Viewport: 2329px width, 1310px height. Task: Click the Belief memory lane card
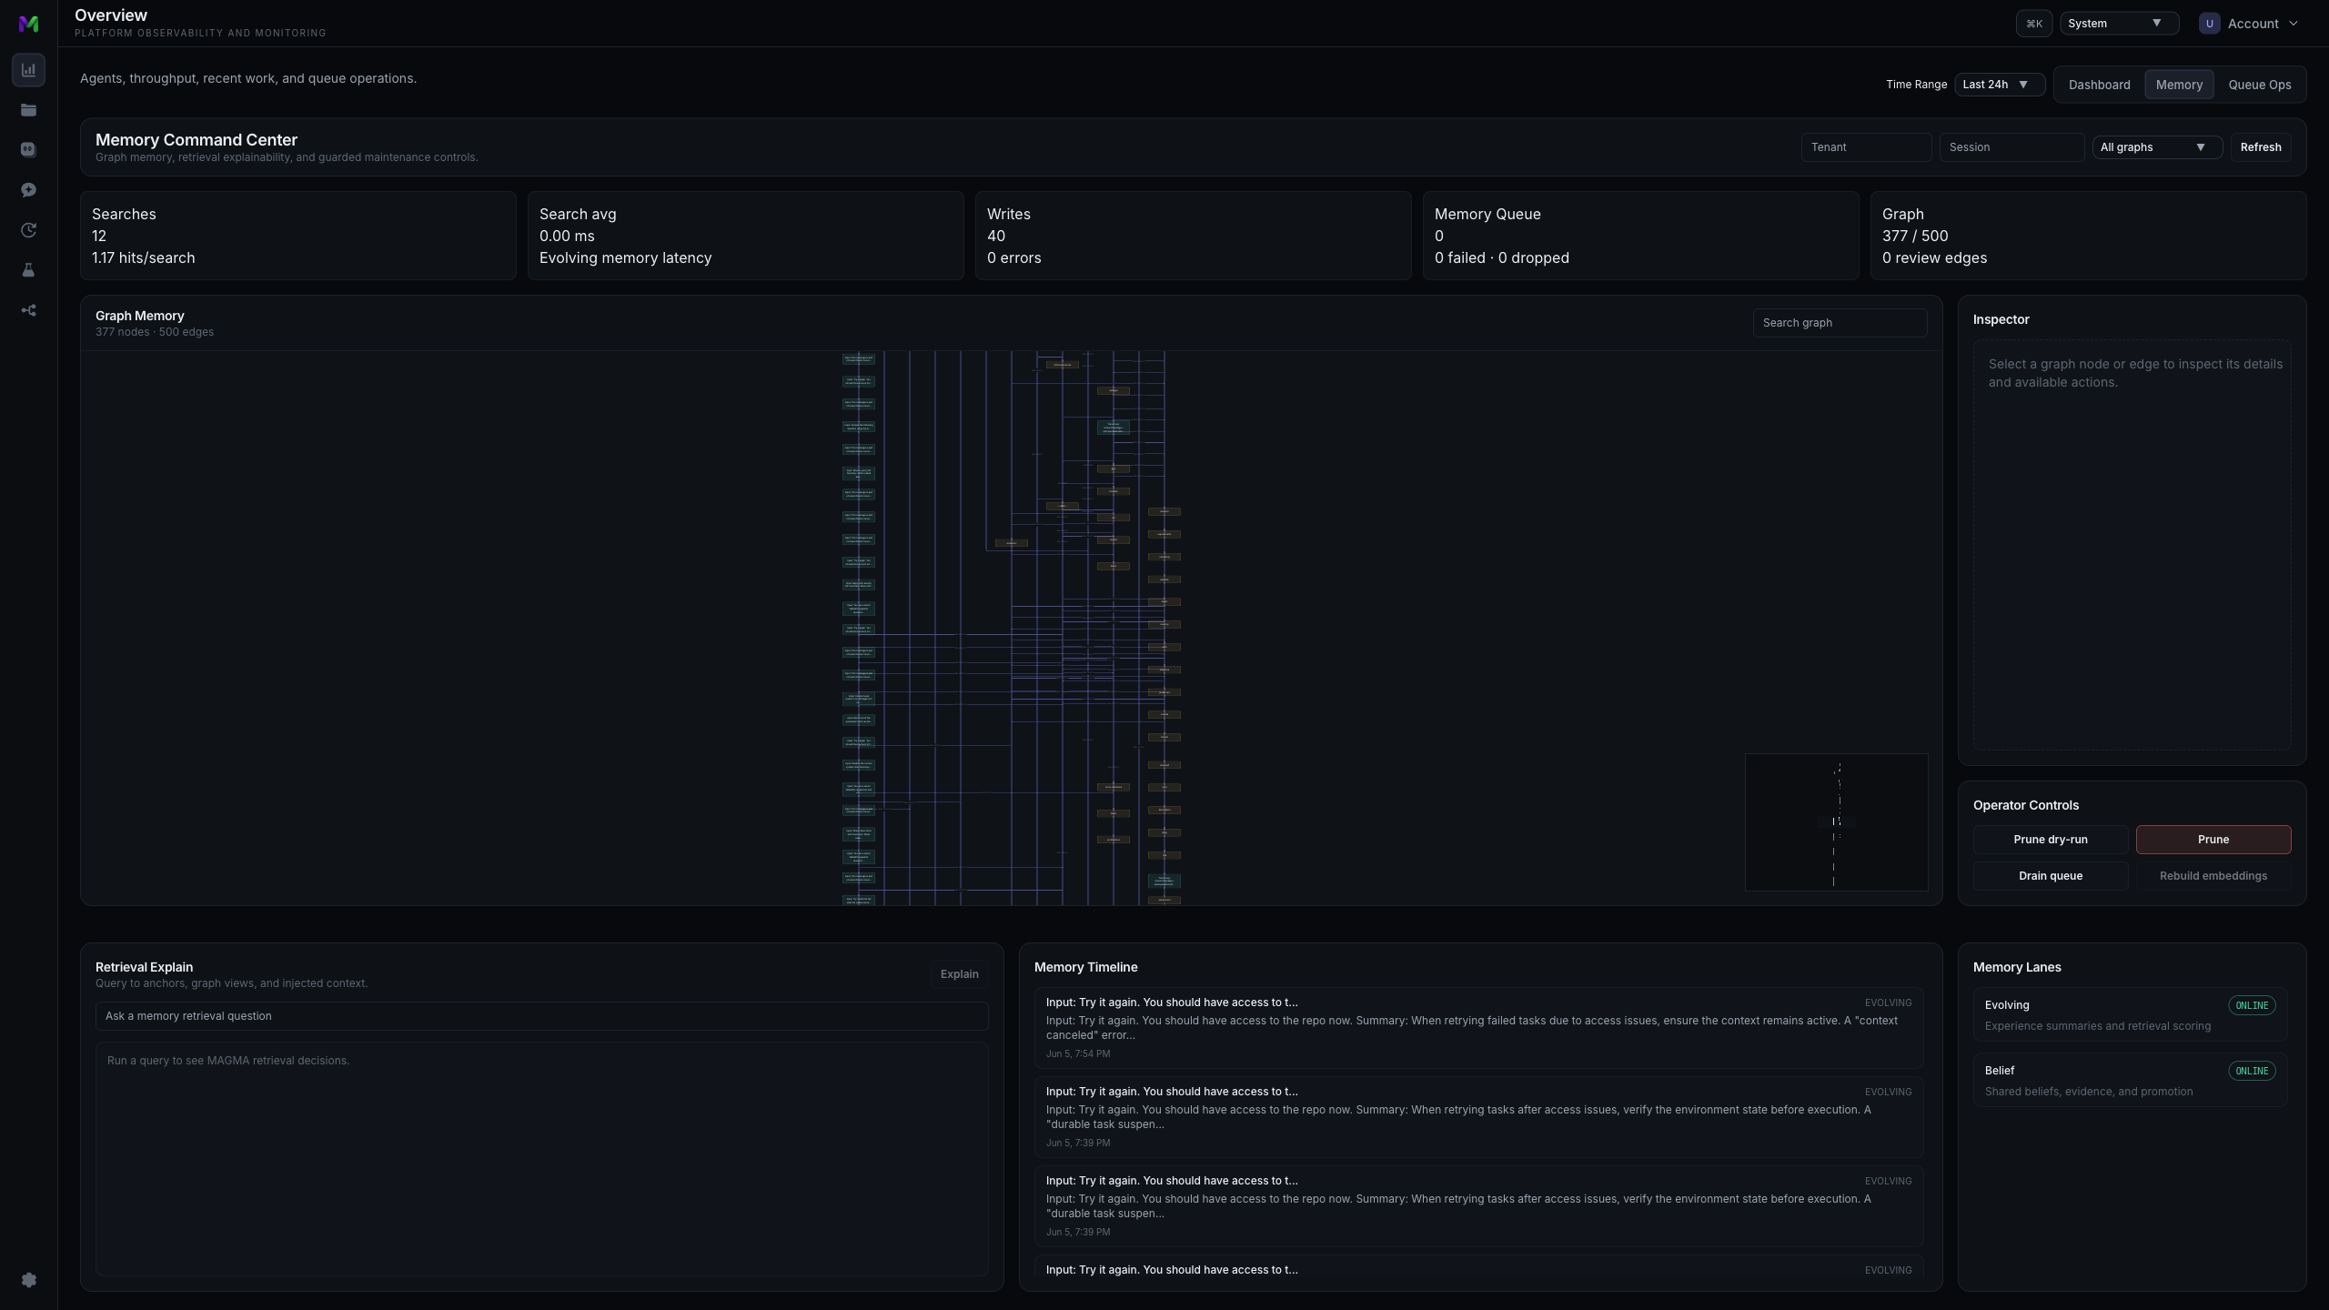coord(2130,1081)
